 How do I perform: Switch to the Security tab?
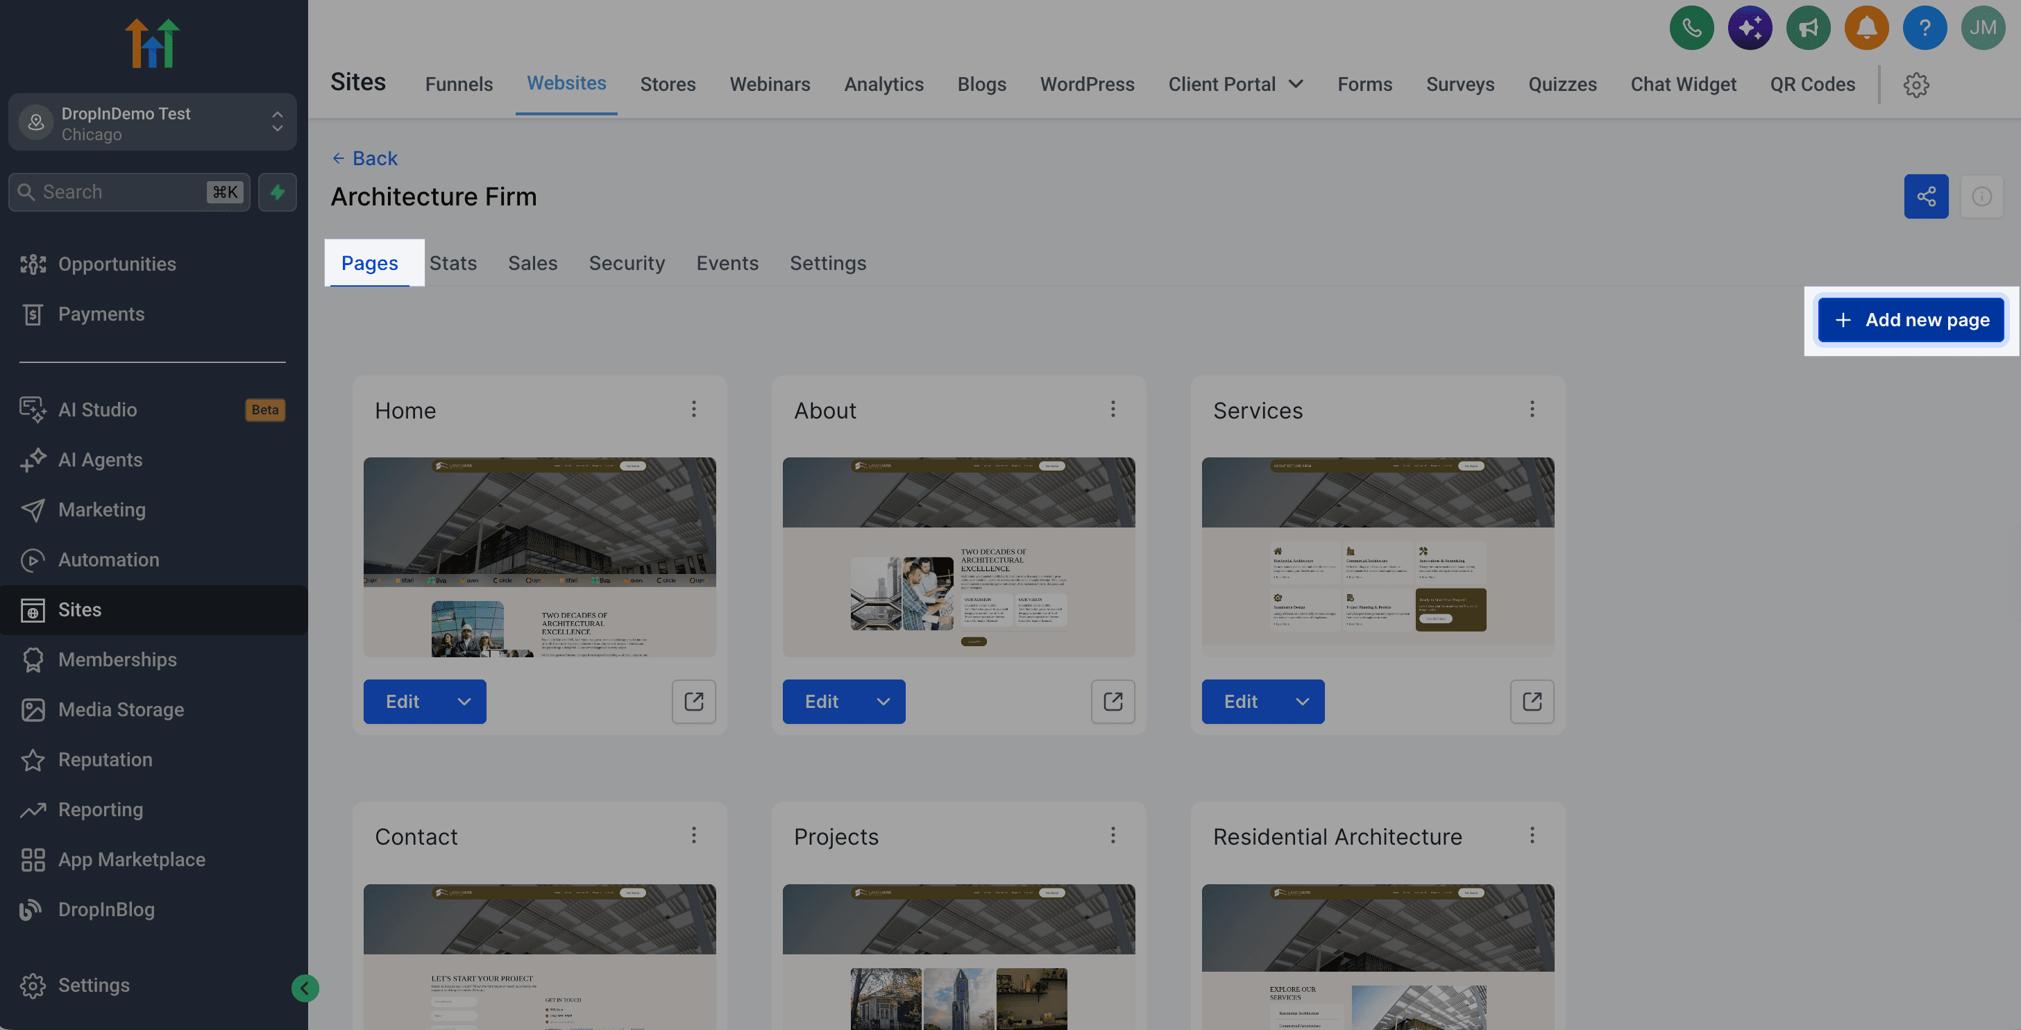click(627, 264)
